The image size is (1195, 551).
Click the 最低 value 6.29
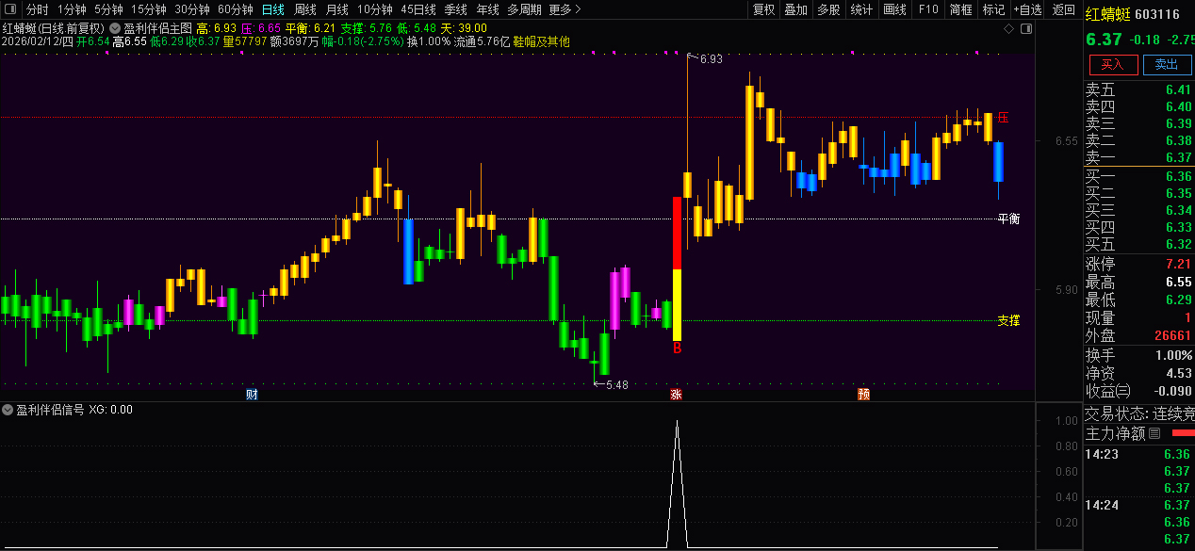[x=1178, y=300]
